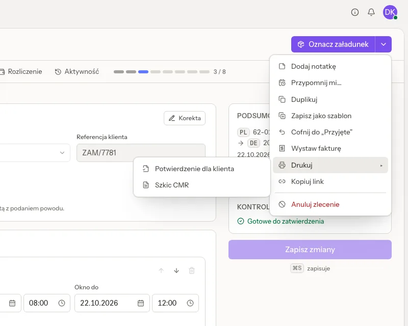Open the Drukuj menu item
The height and width of the screenshot is (326, 408).
(x=330, y=165)
